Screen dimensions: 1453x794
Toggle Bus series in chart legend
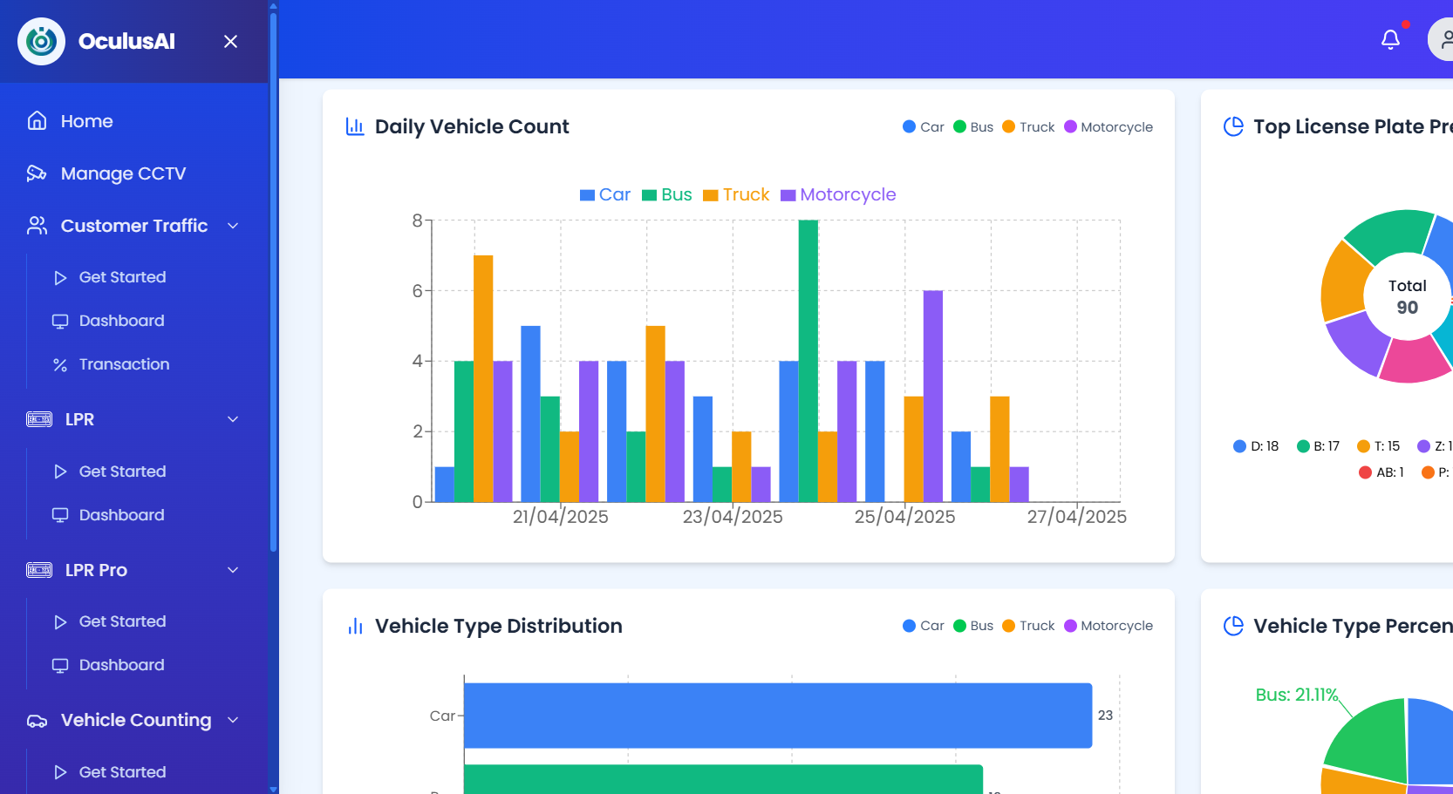point(667,194)
